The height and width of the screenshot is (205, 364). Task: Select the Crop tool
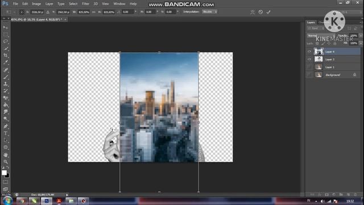coord(6,55)
